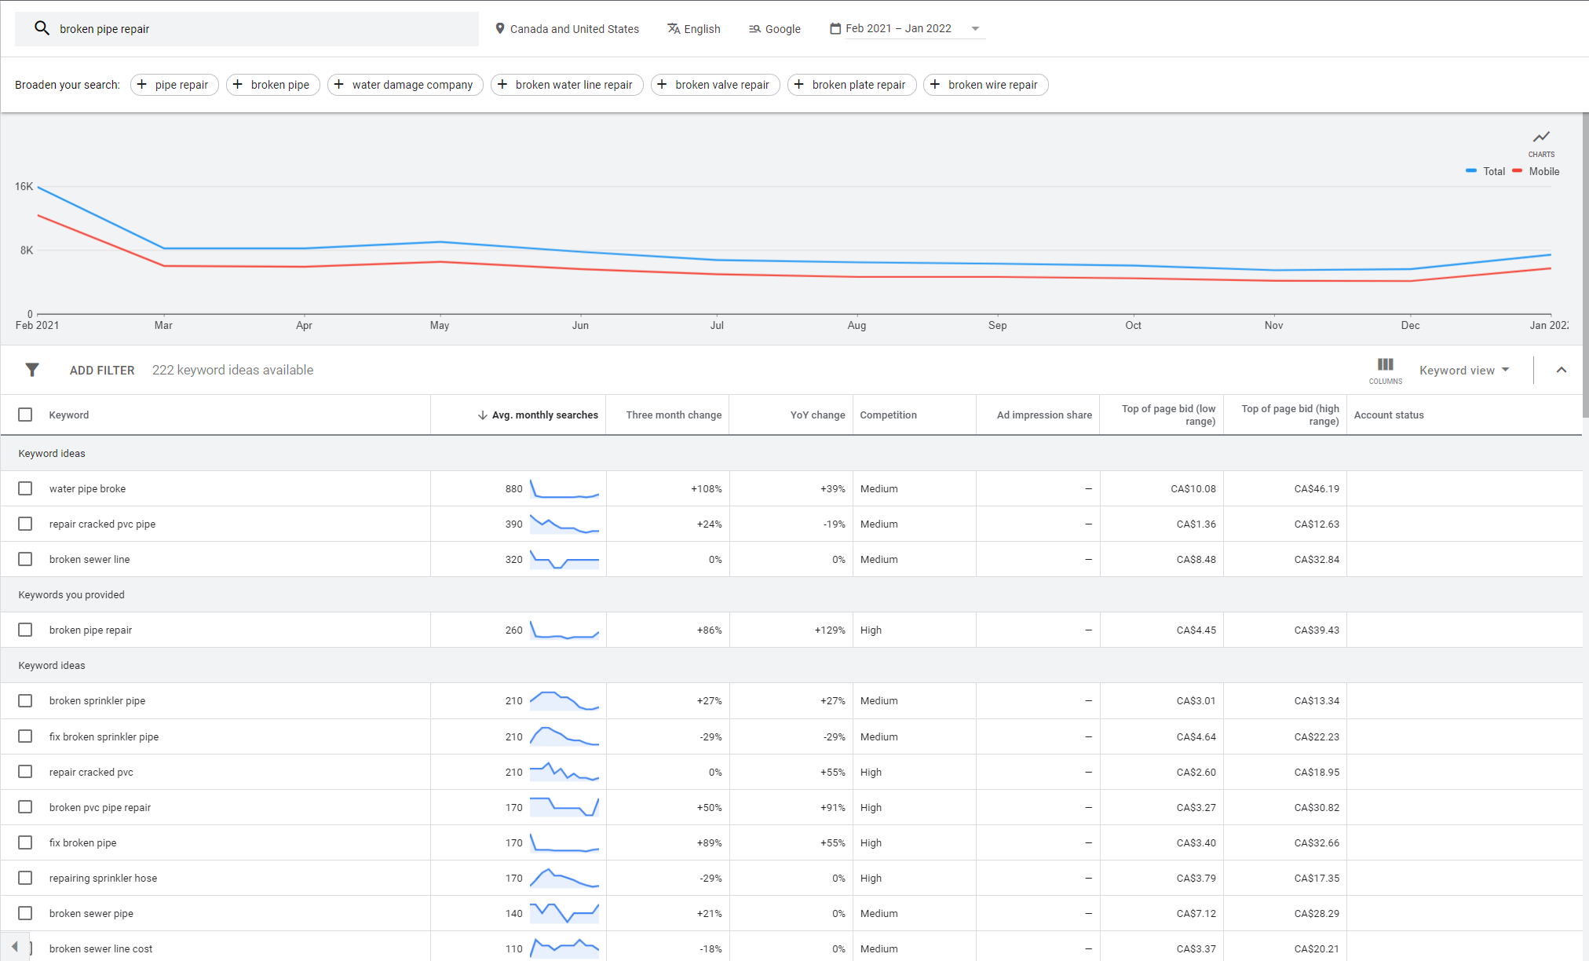Add broken wire repair suggestion
1589x961 pixels.
985,84
